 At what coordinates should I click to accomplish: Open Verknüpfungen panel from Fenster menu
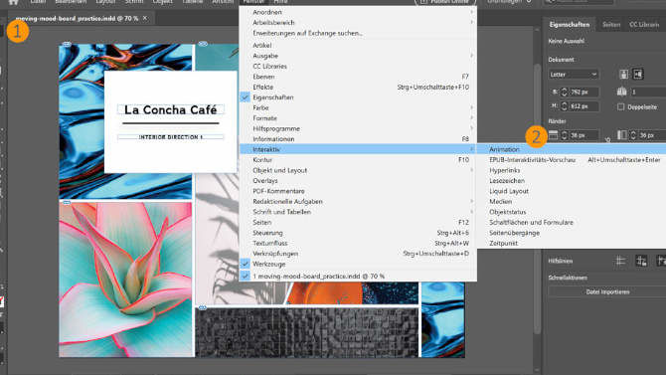[358, 254]
